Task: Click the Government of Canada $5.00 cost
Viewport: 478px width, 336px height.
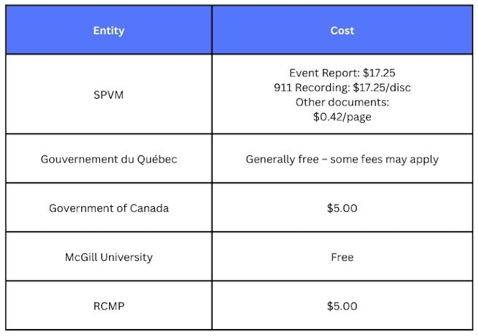Action: (x=342, y=208)
